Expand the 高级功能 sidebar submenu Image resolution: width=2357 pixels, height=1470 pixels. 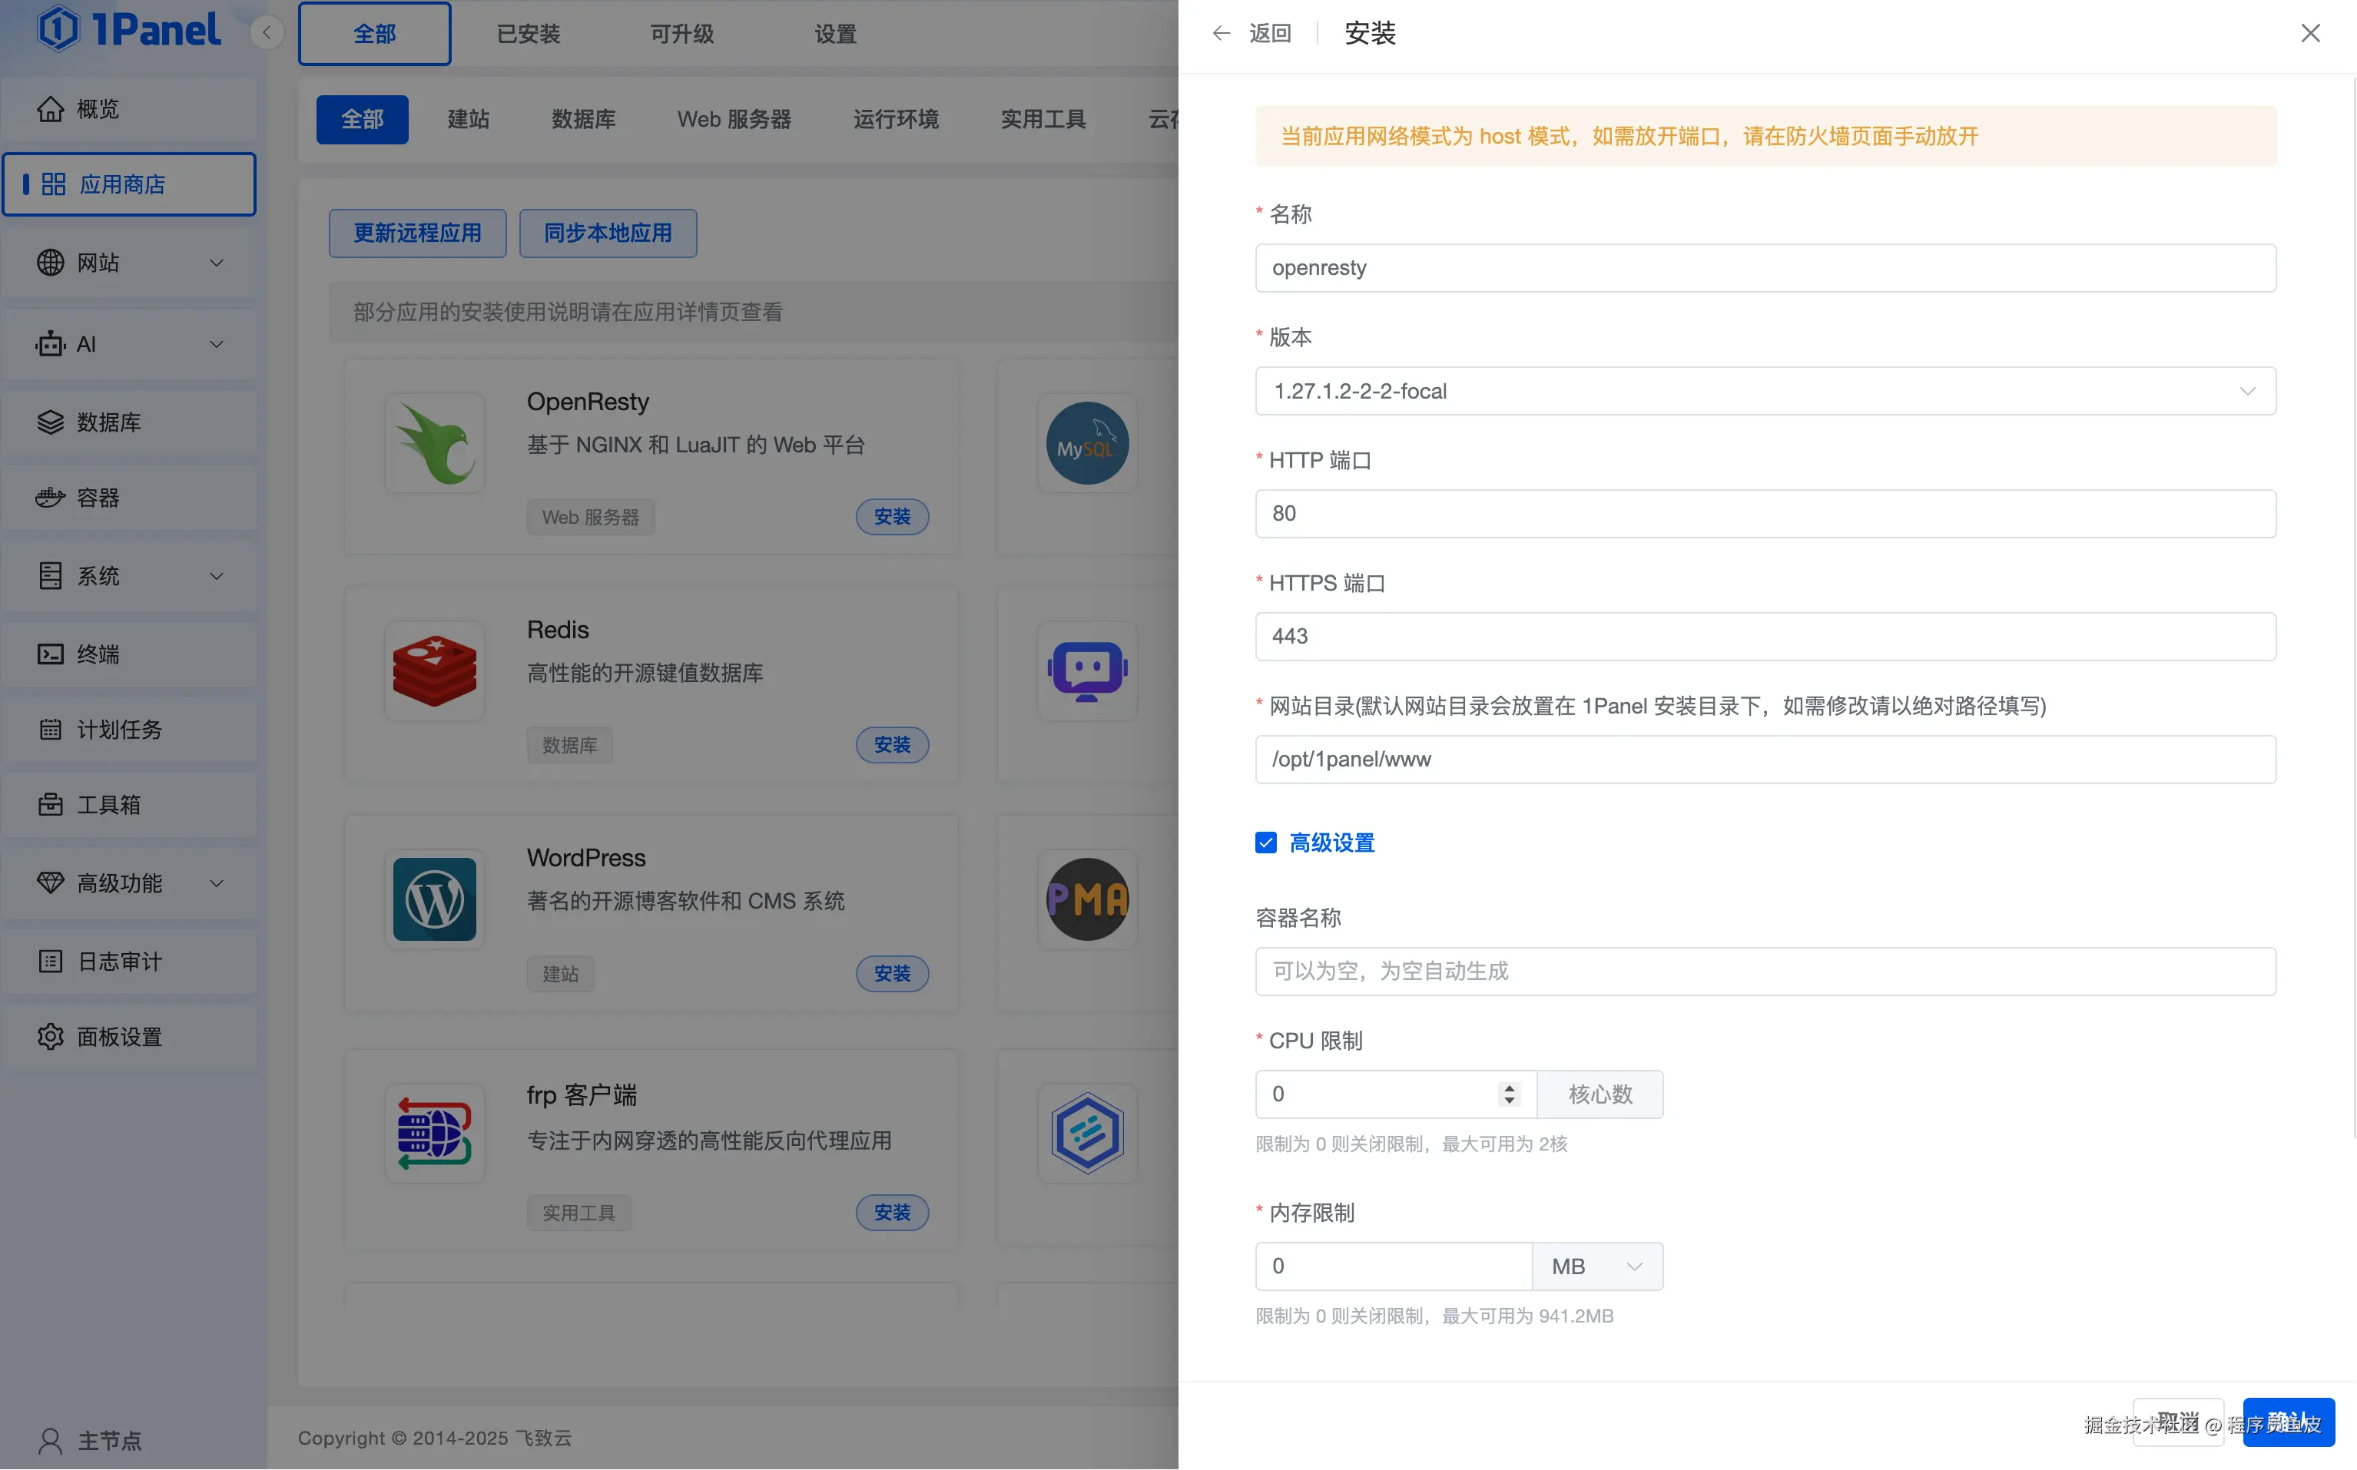[x=216, y=882]
